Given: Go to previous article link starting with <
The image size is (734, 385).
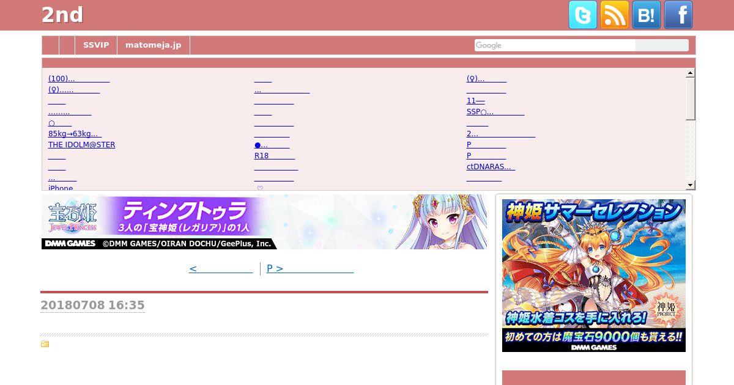Looking at the screenshot, I should click(x=221, y=268).
